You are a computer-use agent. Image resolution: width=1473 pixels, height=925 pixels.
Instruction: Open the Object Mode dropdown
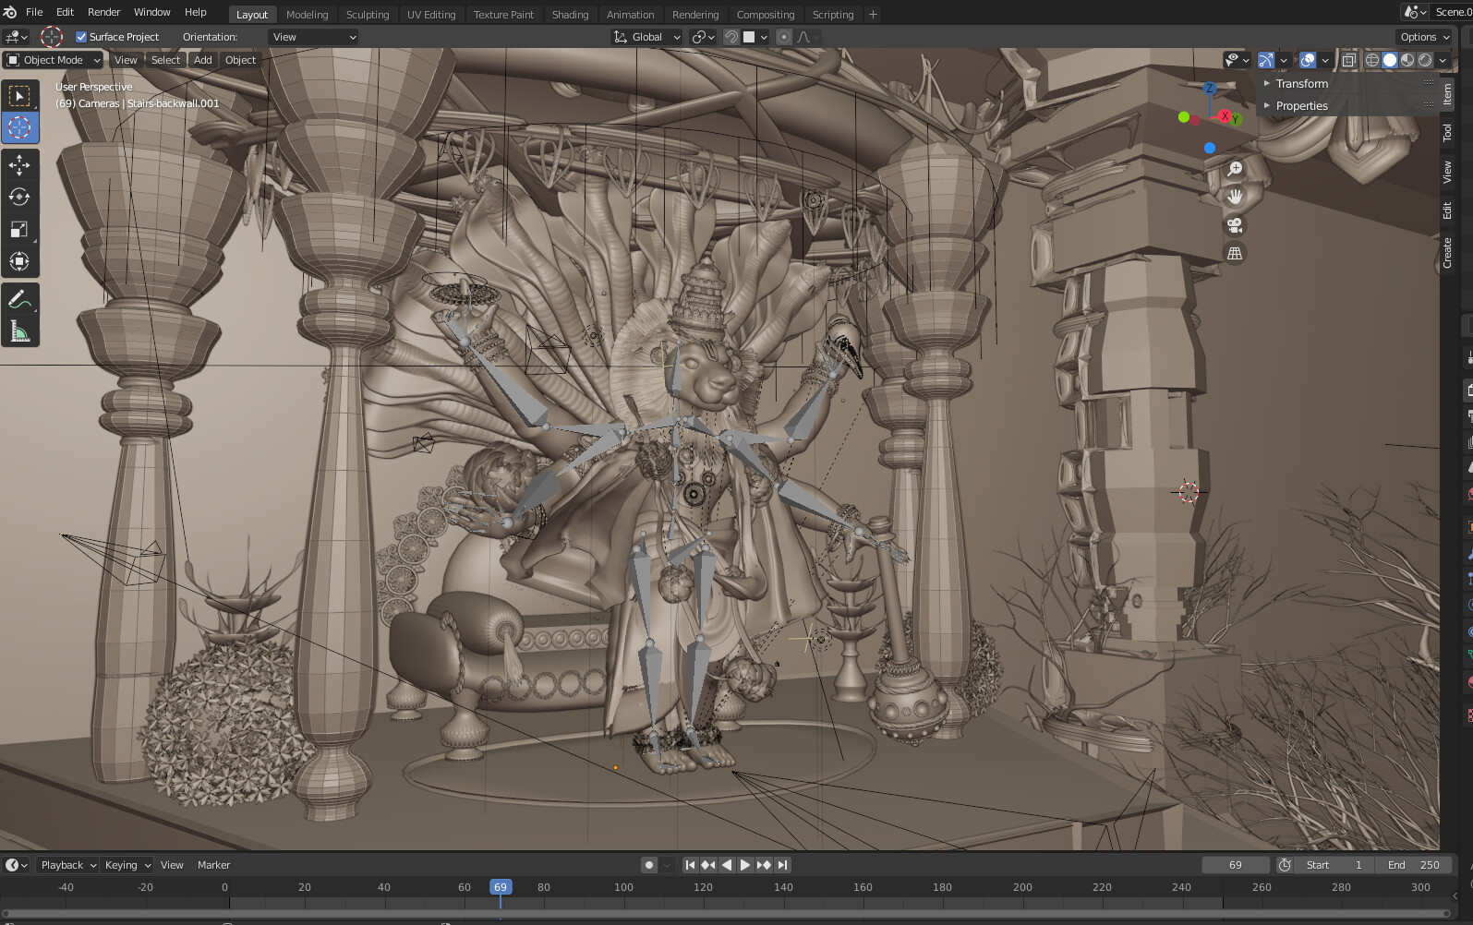click(x=54, y=60)
